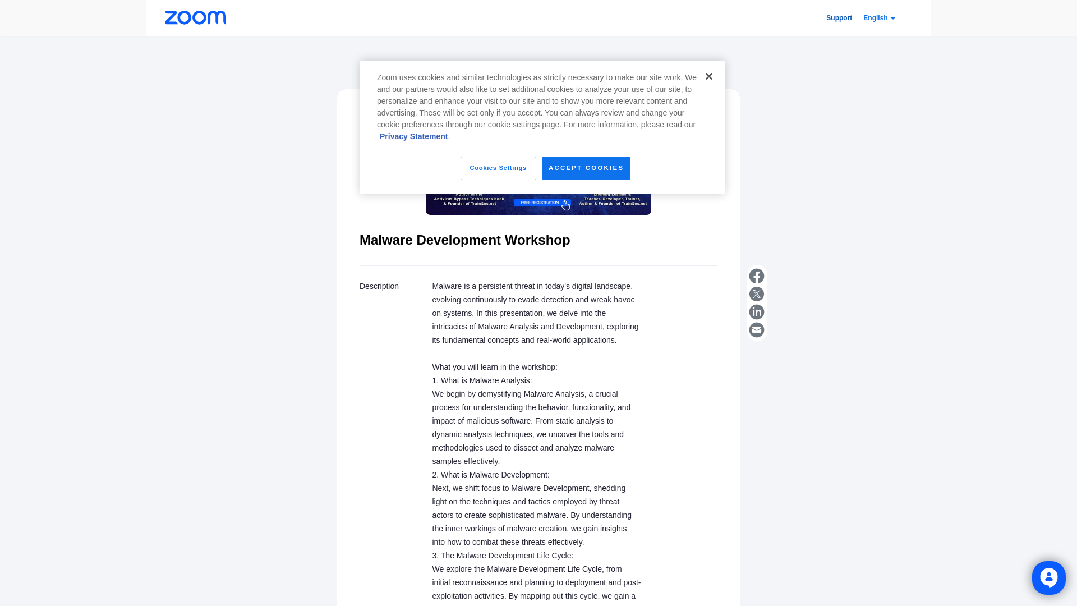The image size is (1077, 606).
Task: Click ACCEPT COOKIES button
Action: click(586, 168)
